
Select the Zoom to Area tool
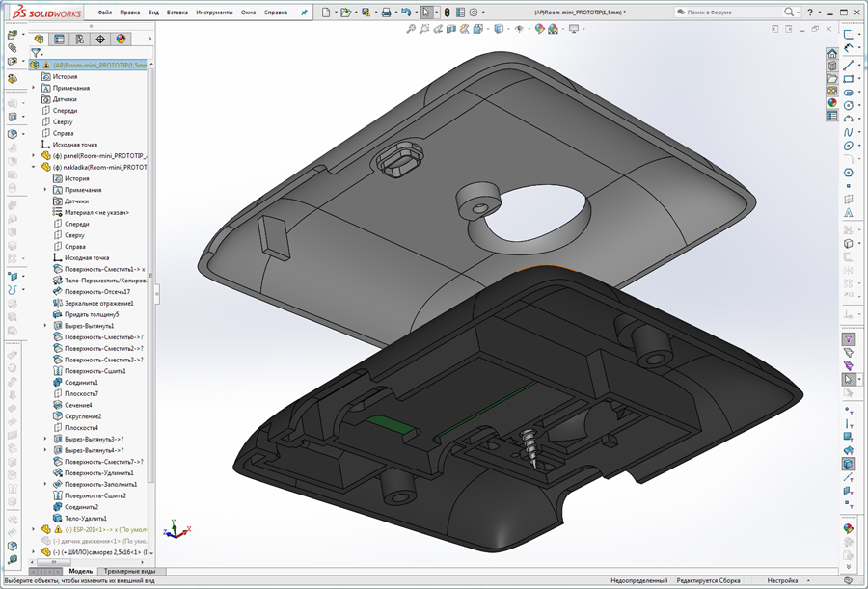coord(424,30)
